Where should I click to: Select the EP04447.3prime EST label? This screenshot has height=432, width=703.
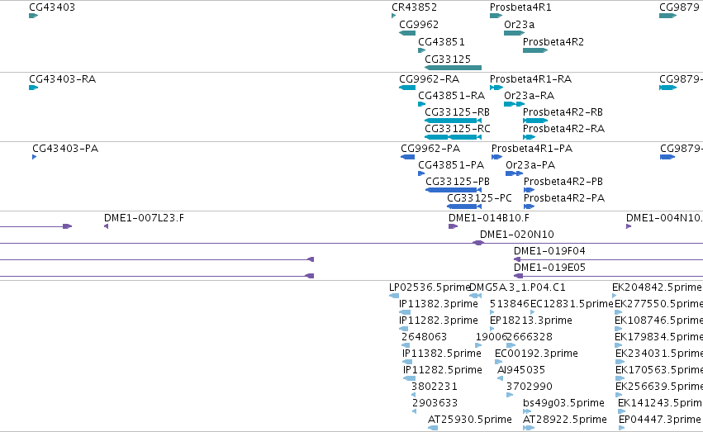pyautogui.click(x=659, y=420)
